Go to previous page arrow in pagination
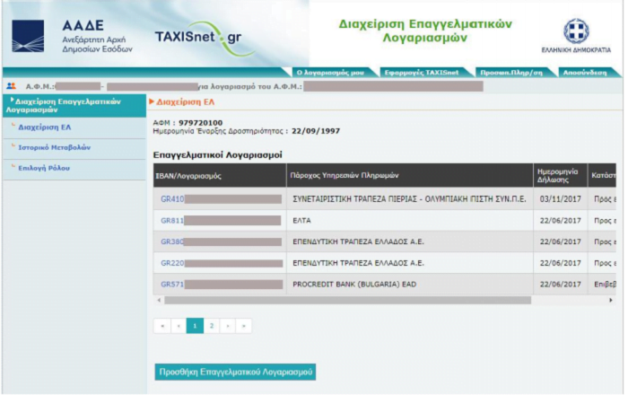This screenshot has height=395, width=628. [179, 326]
